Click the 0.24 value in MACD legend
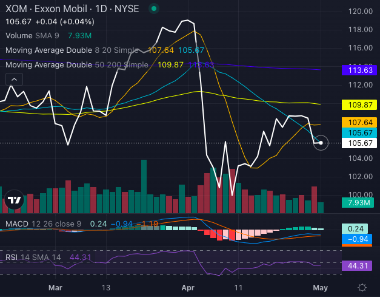Viewport: 380px width, 297px height. pyautogui.click(x=98, y=224)
